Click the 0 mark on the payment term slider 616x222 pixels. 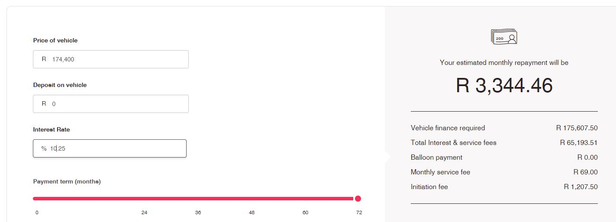pyautogui.click(x=37, y=212)
